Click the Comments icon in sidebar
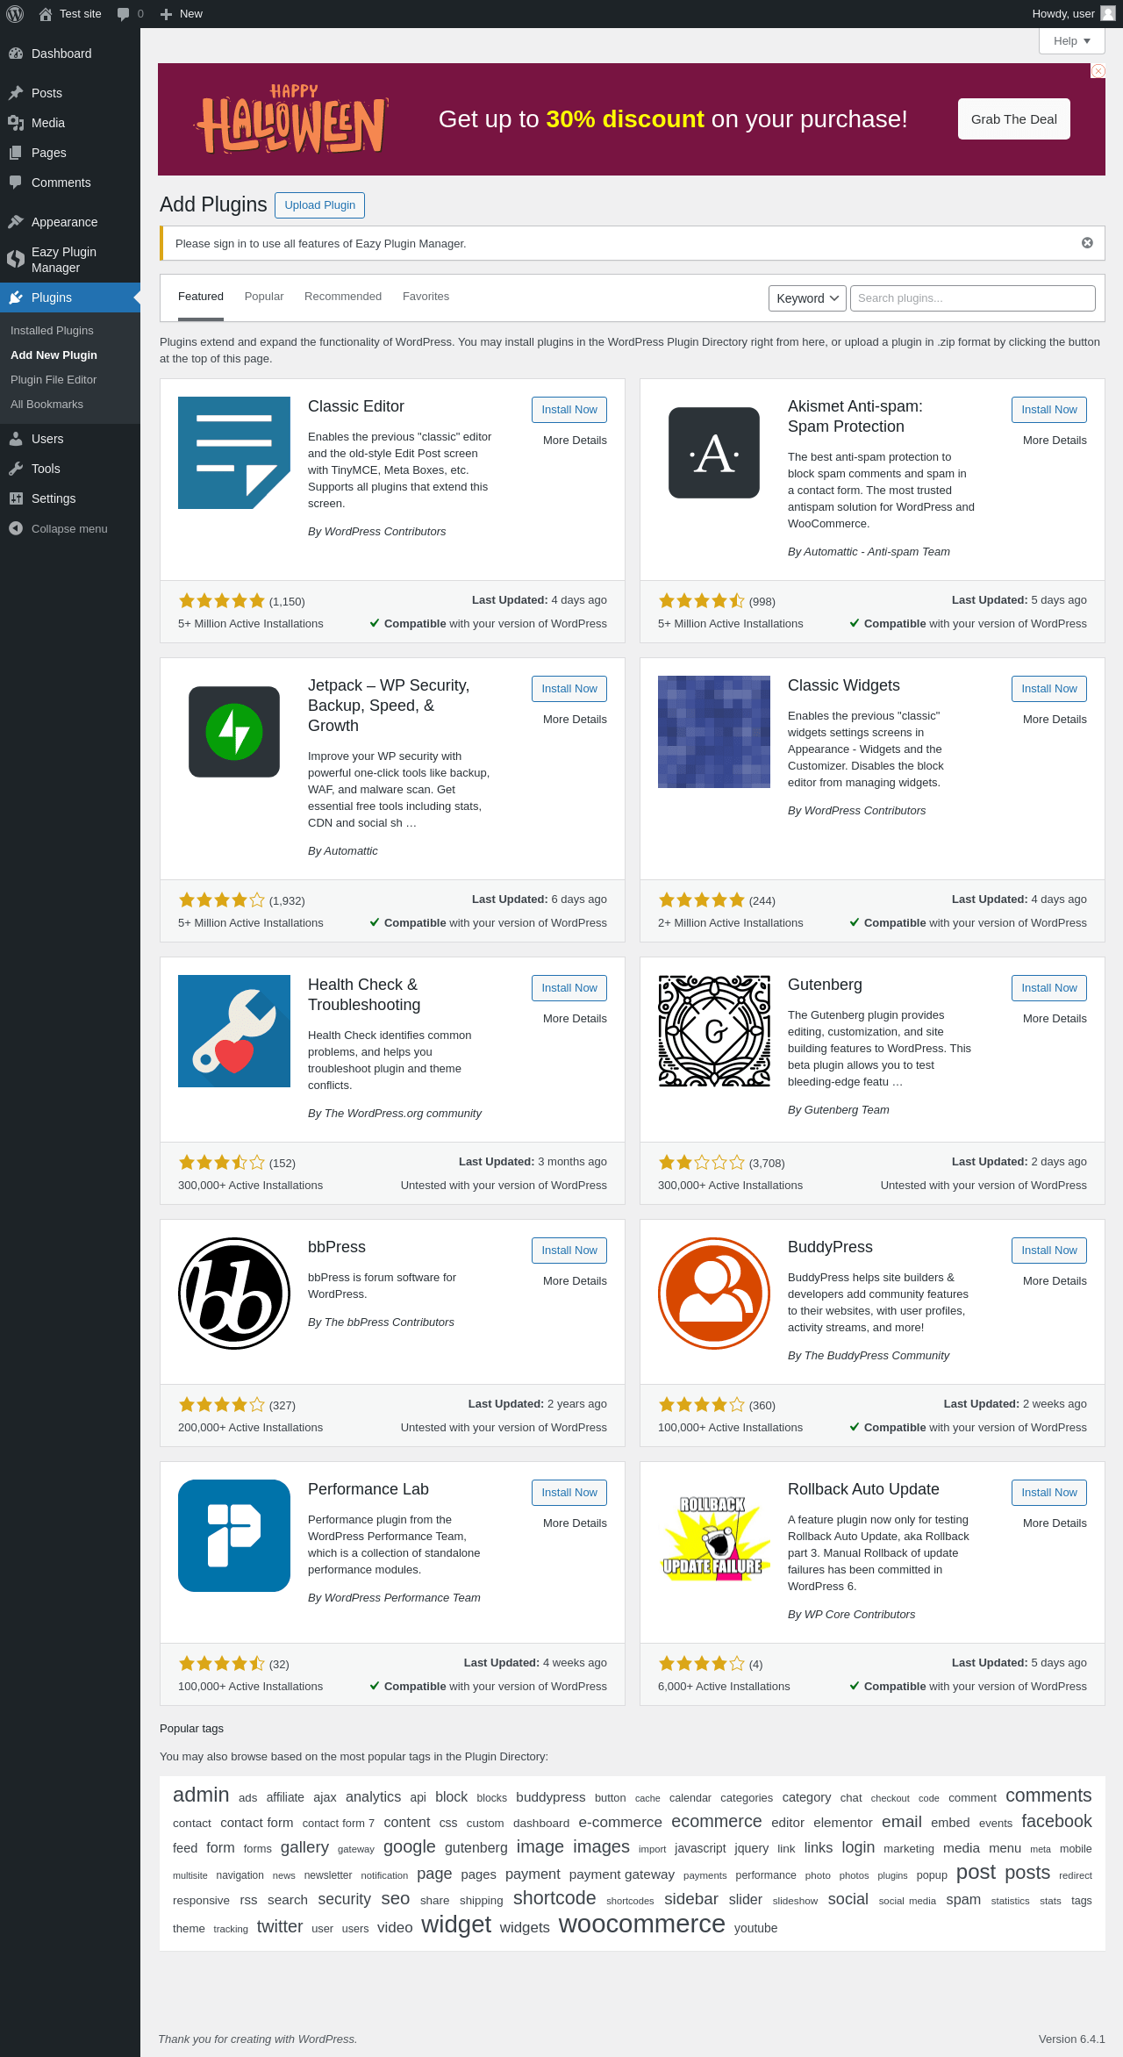The height and width of the screenshot is (2057, 1123). pos(16,183)
